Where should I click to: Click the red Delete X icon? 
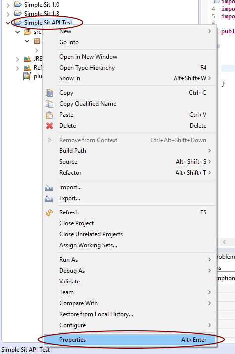(x=50, y=126)
